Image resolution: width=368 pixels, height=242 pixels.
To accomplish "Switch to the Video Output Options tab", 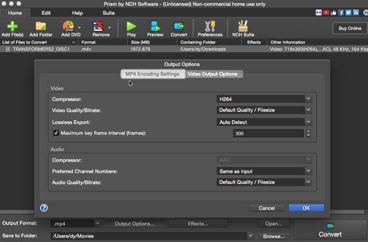I will (212, 74).
